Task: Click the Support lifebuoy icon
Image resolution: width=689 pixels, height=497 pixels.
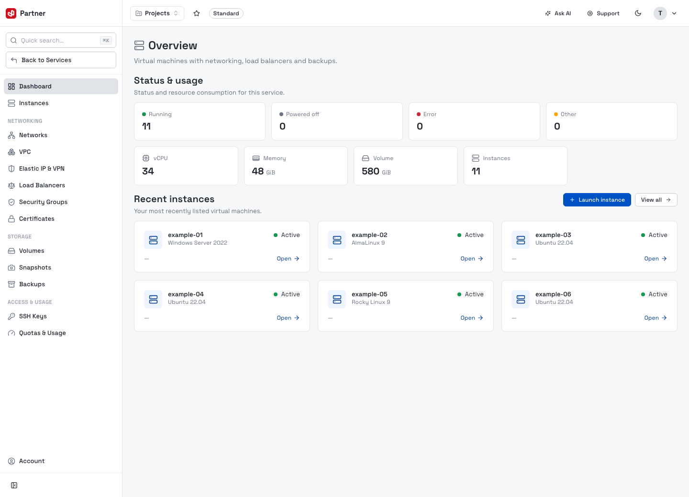Action: [590, 13]
